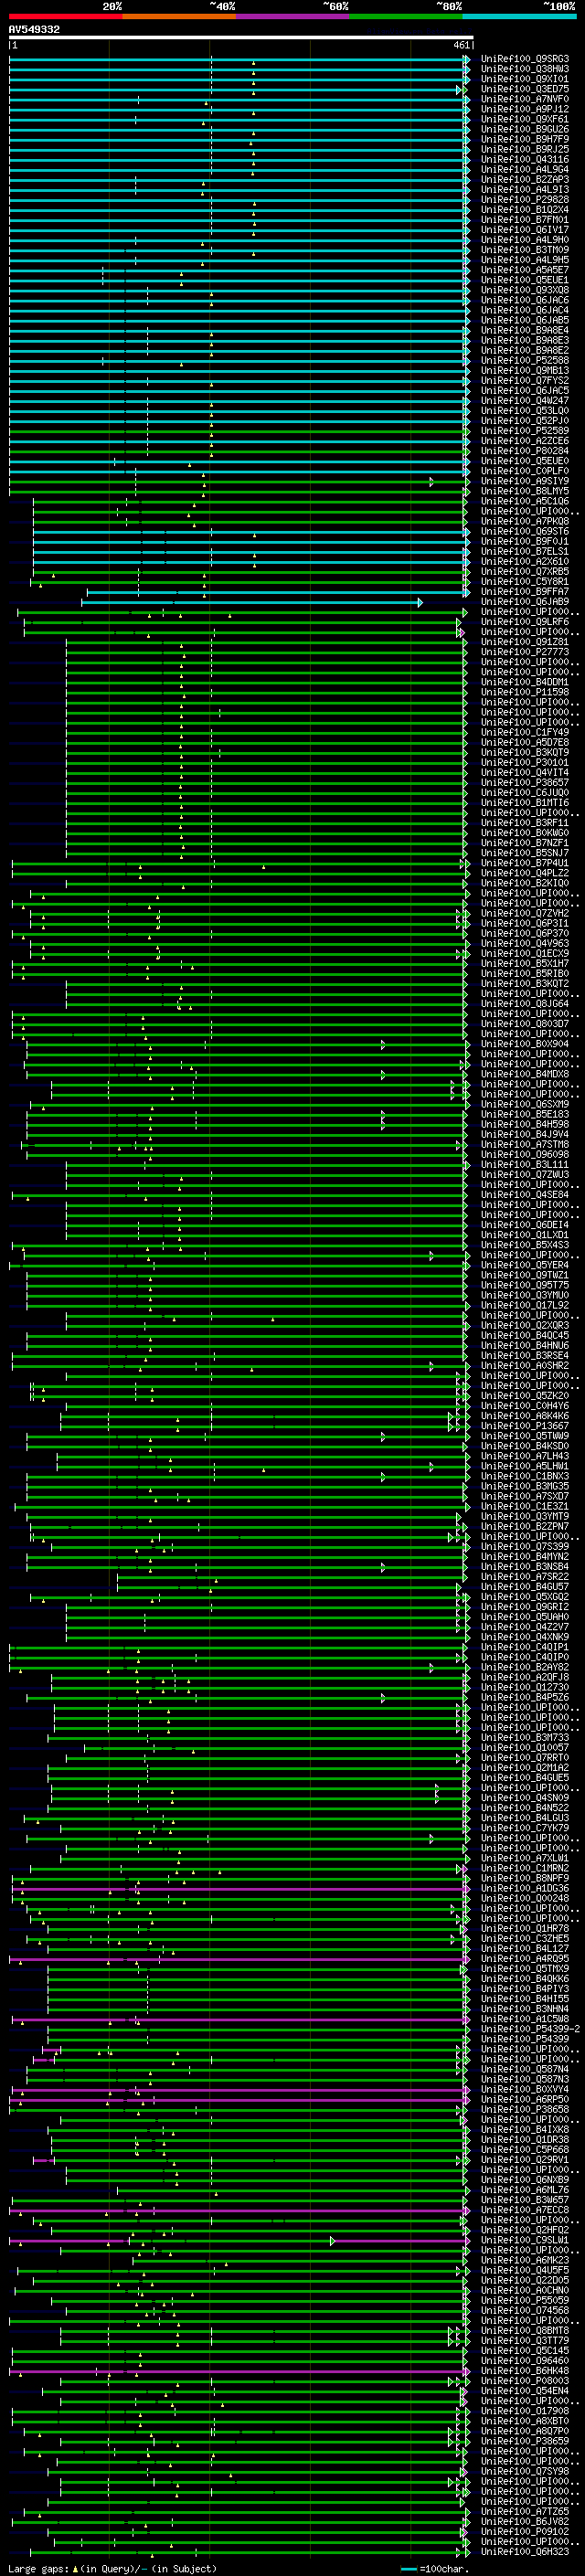The width and height of the screenshot is (585, 2576).
Task: Select the UniRef100_Q69ST6 label
Action: (x=525, y=531)
